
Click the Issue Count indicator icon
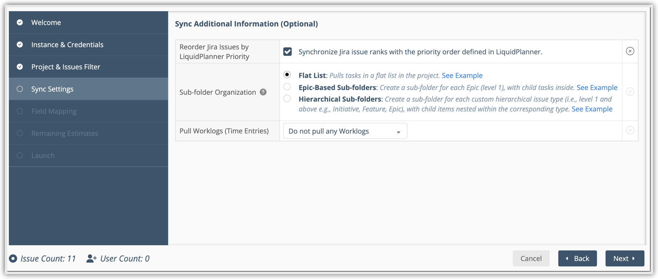coord(13,258)
